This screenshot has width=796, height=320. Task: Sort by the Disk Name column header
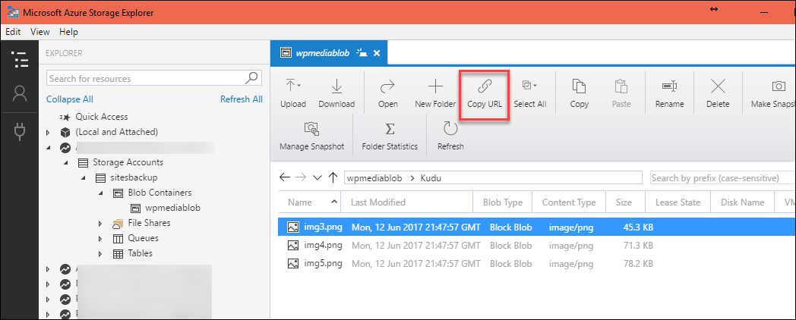[742, 202]
